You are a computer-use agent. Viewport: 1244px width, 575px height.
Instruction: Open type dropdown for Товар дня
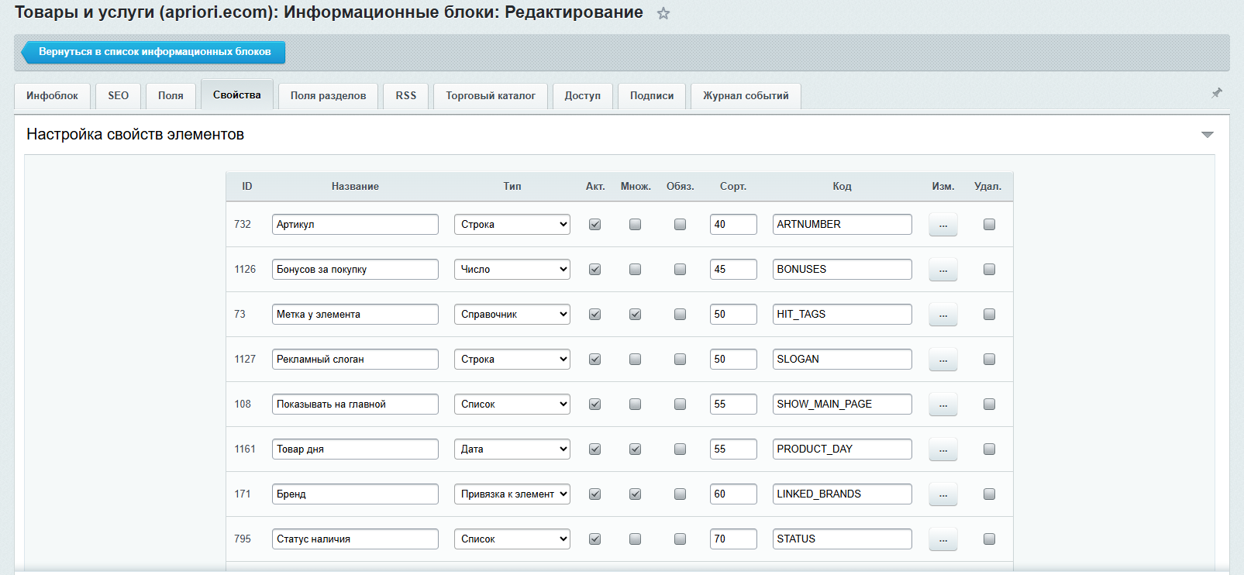coord(512,449)
